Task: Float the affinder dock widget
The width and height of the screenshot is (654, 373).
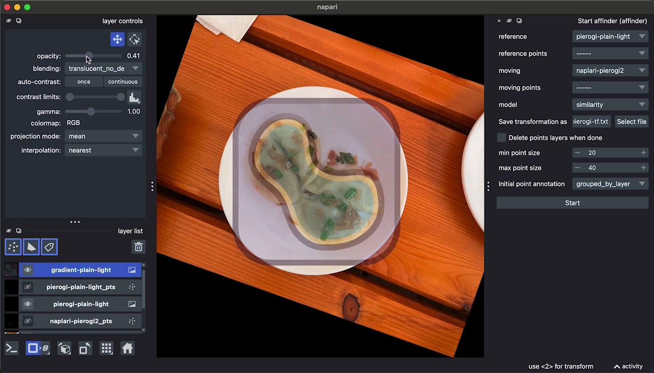Action: (x=519, y=21)
